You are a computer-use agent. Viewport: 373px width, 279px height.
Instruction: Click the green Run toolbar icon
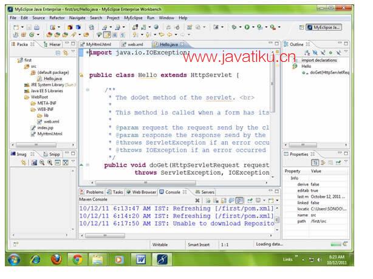coord(247,27)
